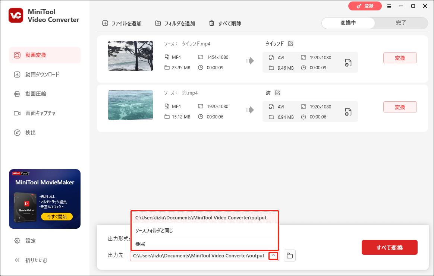Click the 設定 gear icon
434x276 pixels.
click(x=17, y=241)
